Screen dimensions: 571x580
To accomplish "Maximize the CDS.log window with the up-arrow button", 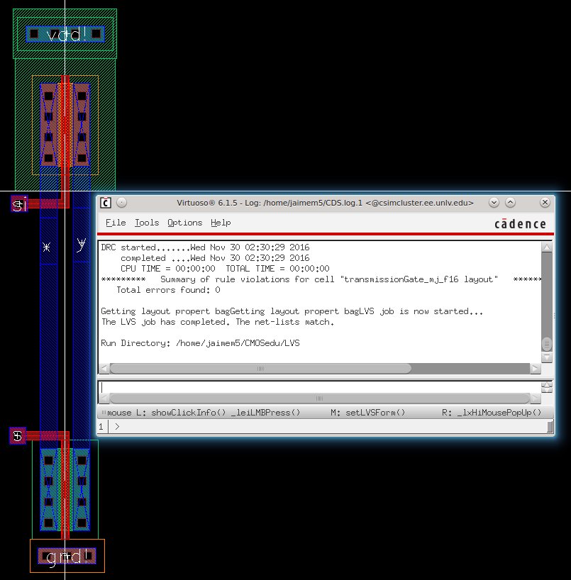I will pyautogui.click(x=510, y=203).
